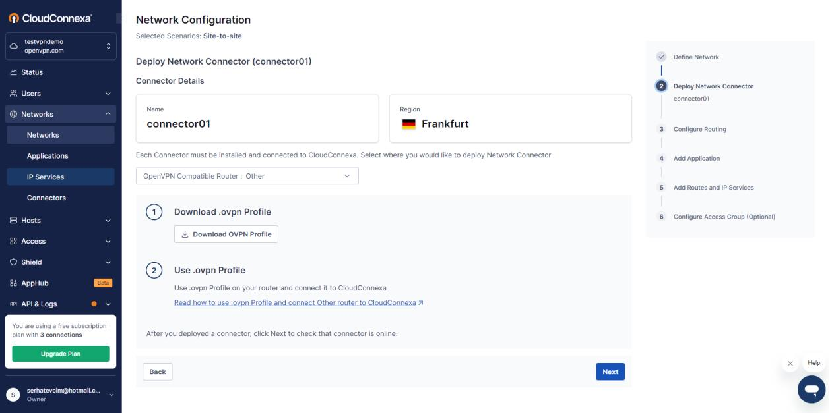Viewport: 830px width, 413px height.
Task: Open the Status page icon
Action: coord(13,72)
